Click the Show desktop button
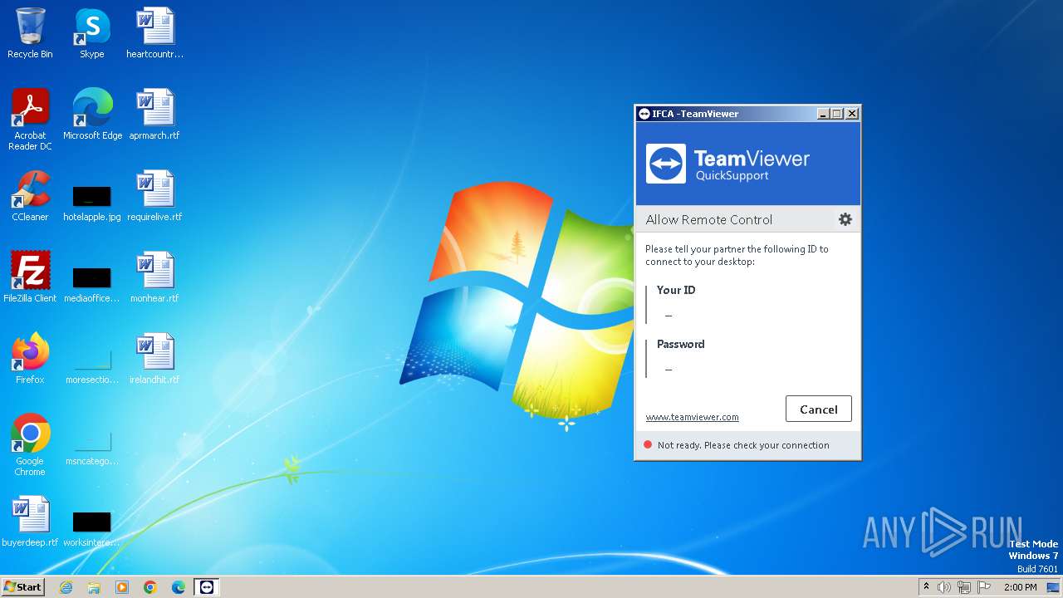Viewport: 1063px width, 598px height. (1053, 587)
